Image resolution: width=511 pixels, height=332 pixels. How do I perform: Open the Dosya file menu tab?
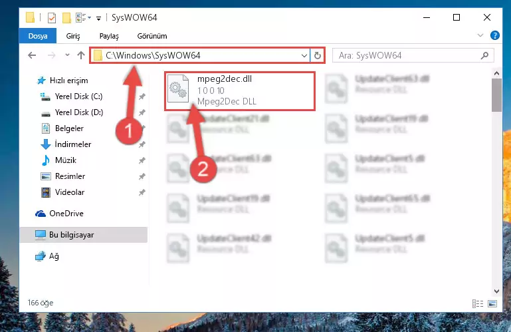point(38,36)
